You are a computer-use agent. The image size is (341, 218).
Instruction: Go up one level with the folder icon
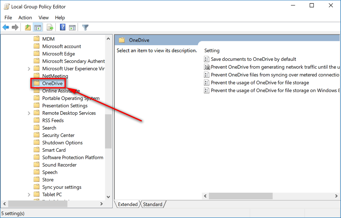click(28, 28)
